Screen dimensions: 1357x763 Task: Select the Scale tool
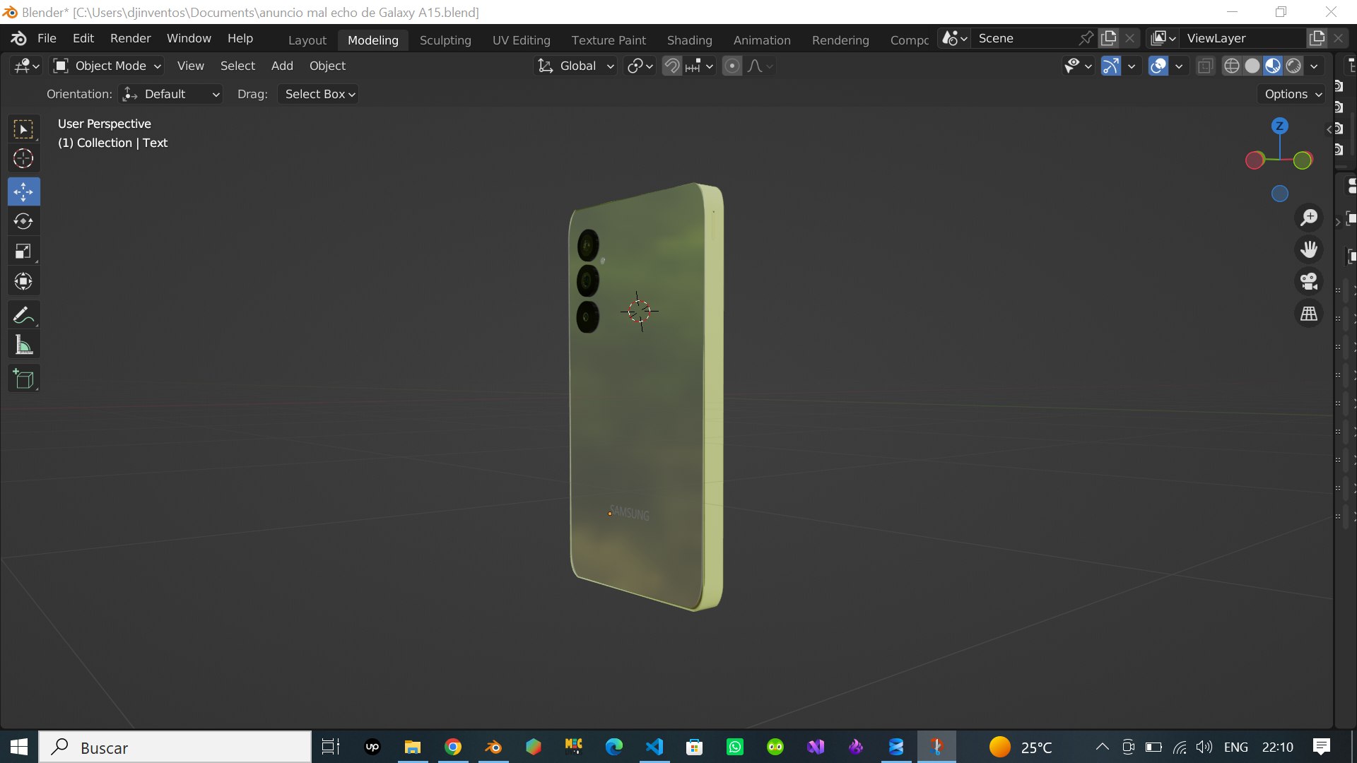[23, 252]
